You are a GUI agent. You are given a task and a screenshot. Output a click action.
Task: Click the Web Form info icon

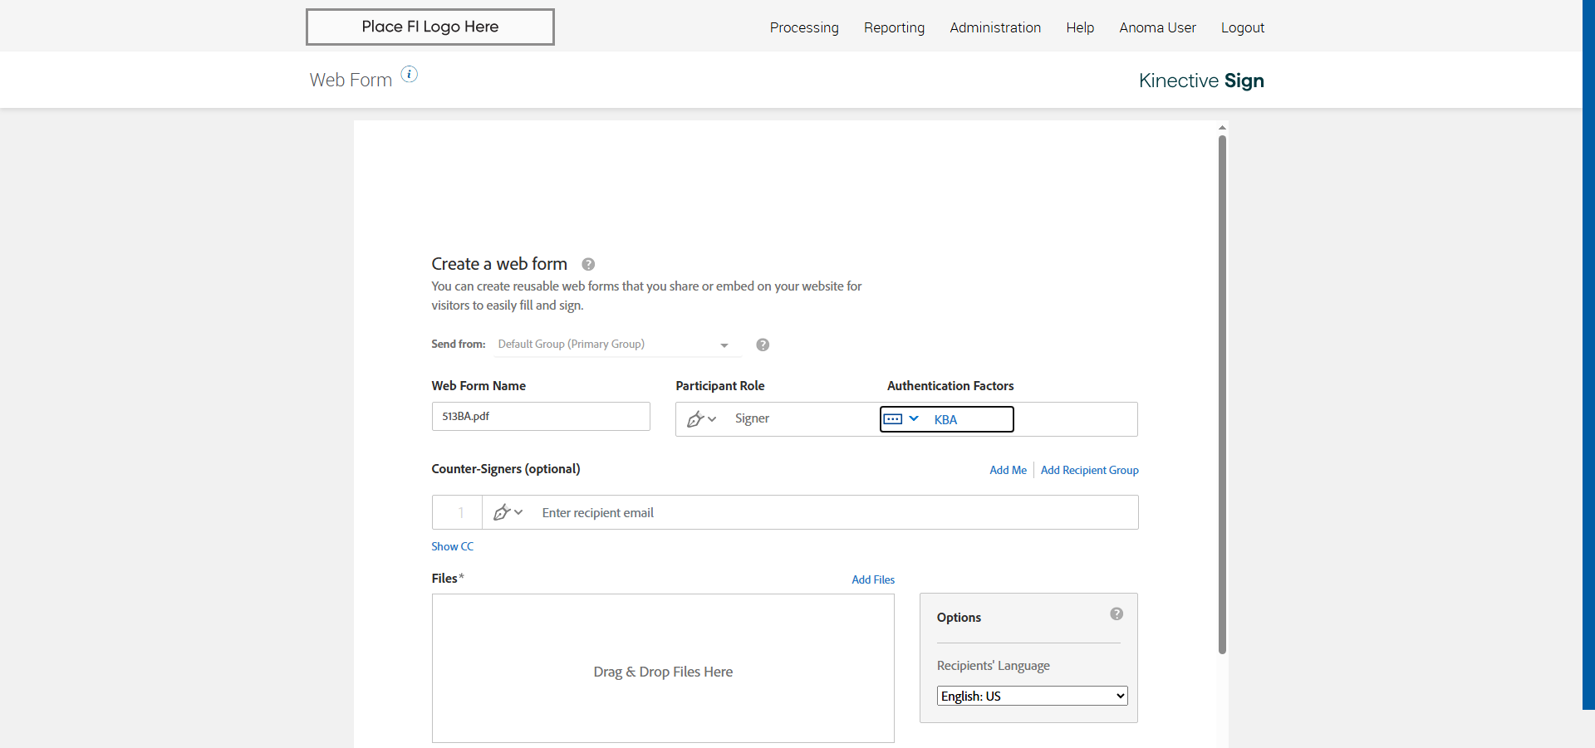click(410, 75)
